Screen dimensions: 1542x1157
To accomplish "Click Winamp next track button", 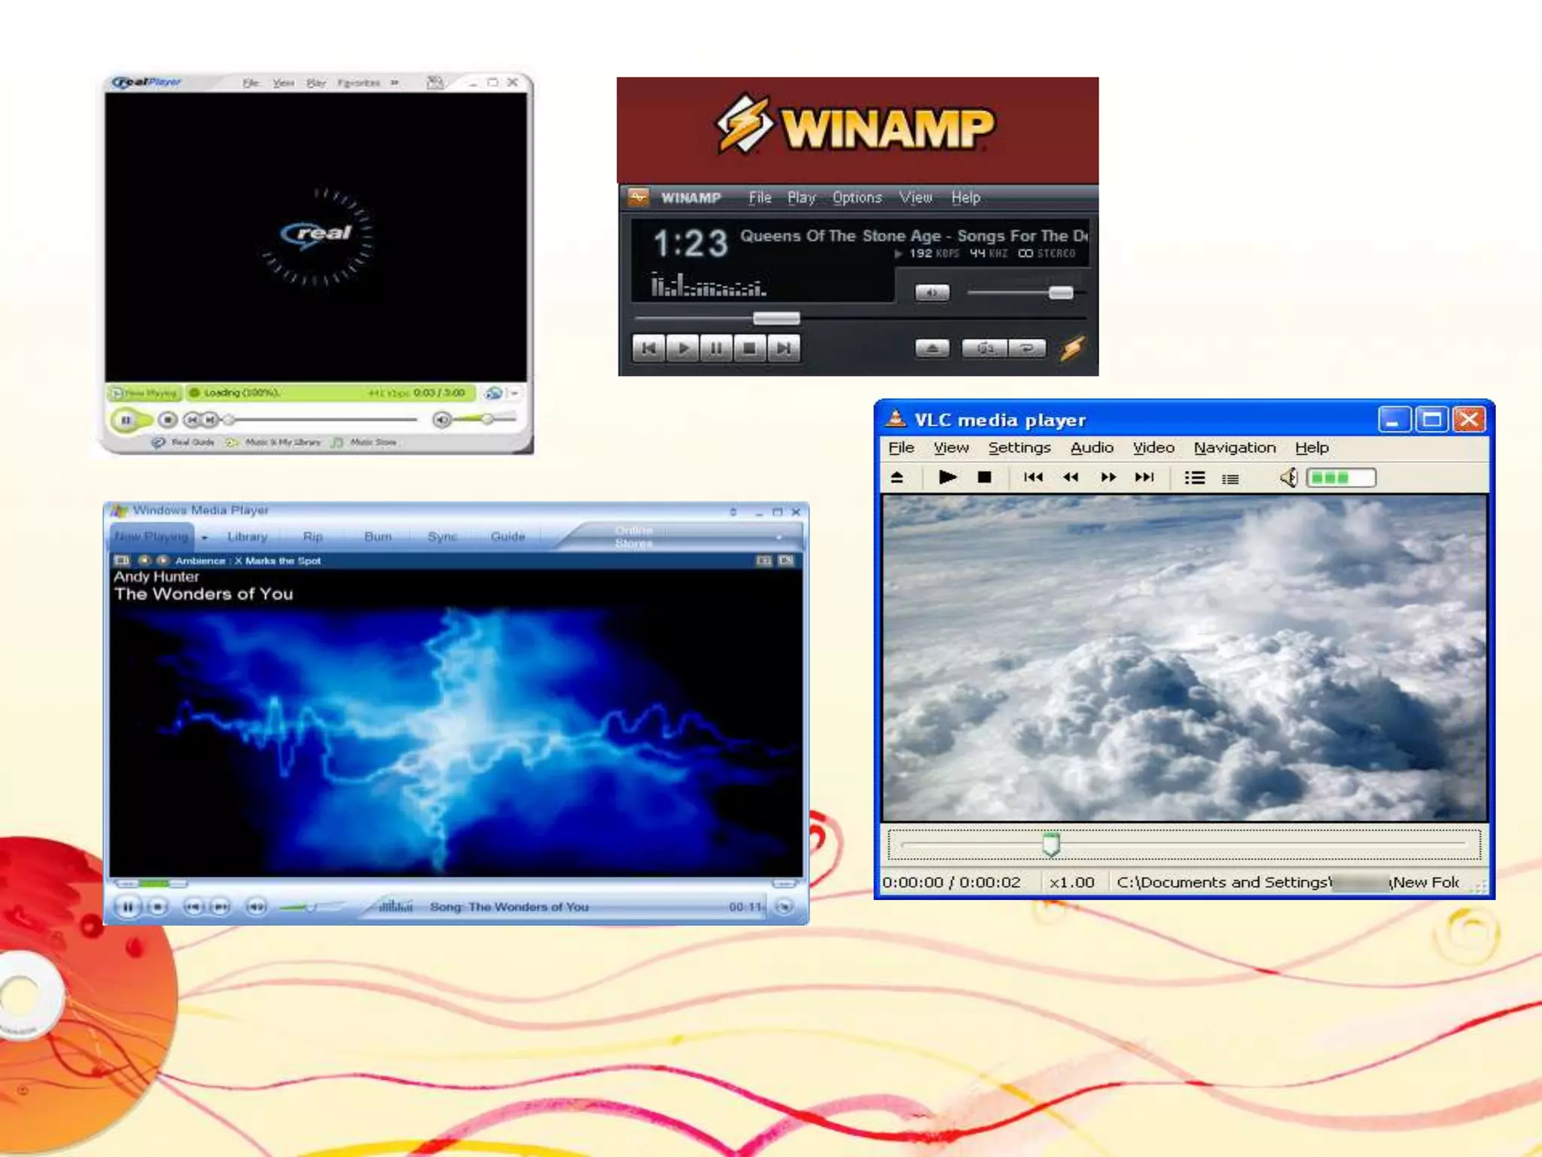I will tap(784, 349).
